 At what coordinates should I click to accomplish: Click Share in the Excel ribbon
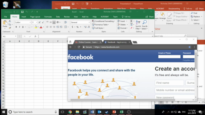pos(150,17)
